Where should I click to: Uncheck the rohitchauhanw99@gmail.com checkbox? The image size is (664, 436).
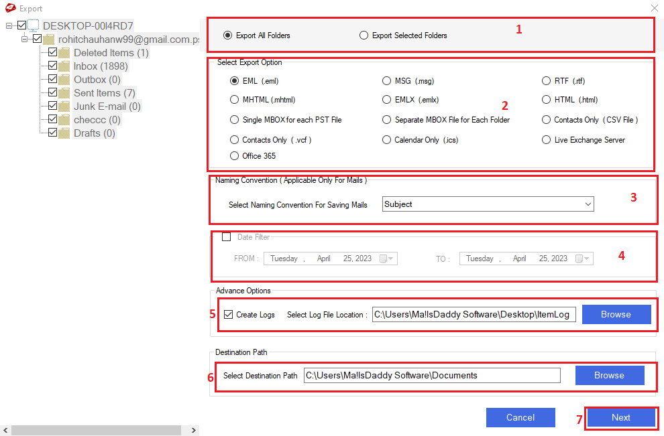pos(38,39)
